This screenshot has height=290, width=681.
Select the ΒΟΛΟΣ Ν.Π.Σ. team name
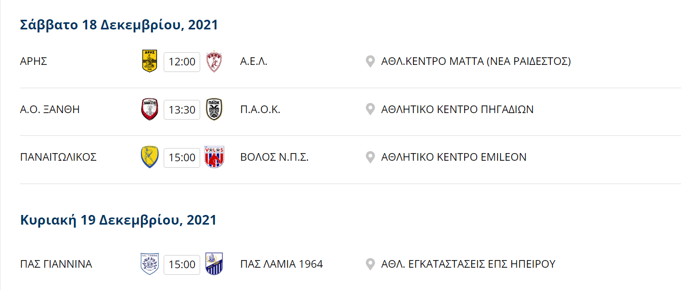pyautogui.click(x=275, y=157)
